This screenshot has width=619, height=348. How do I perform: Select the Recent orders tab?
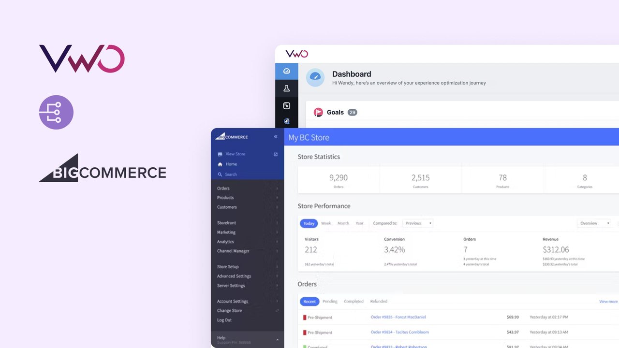pos(309,302)
